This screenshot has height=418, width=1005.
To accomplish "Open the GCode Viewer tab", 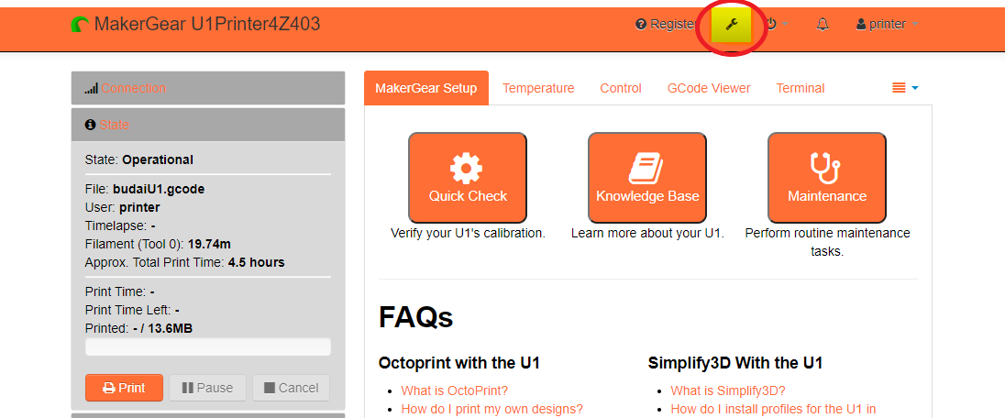I will pyautogui.click(x=709, y=88).
